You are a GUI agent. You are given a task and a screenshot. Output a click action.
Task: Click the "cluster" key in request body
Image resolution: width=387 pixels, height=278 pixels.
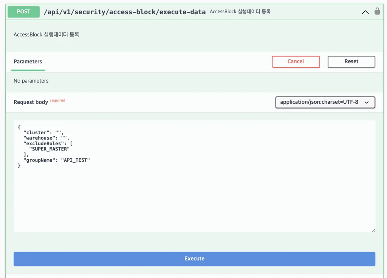pos(36,132)
